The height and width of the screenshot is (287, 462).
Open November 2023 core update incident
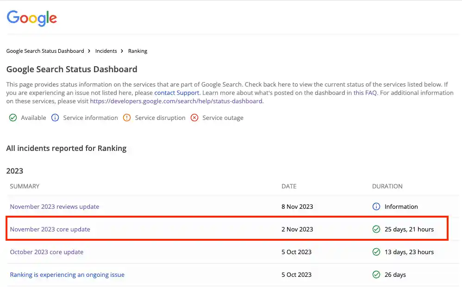tap(50, 229)
